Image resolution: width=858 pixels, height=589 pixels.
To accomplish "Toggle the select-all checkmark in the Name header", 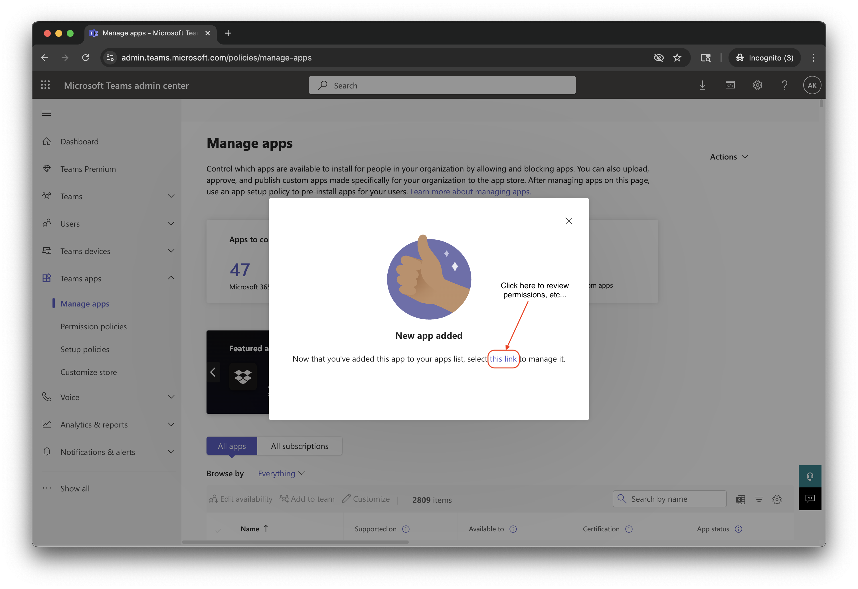I will point(218,530).
